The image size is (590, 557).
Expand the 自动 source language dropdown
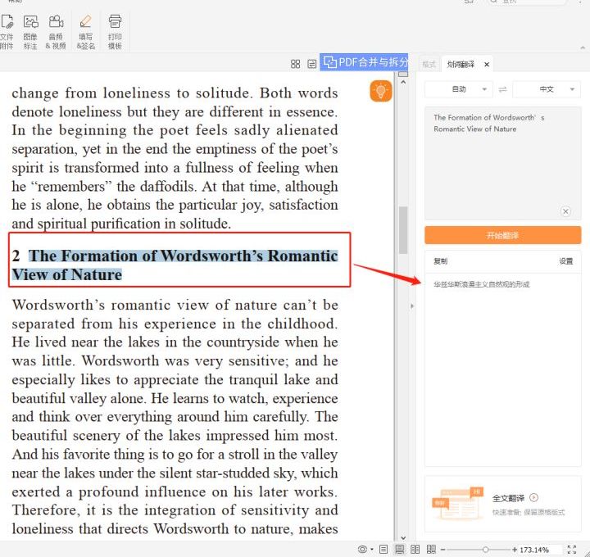coord(458,89)
